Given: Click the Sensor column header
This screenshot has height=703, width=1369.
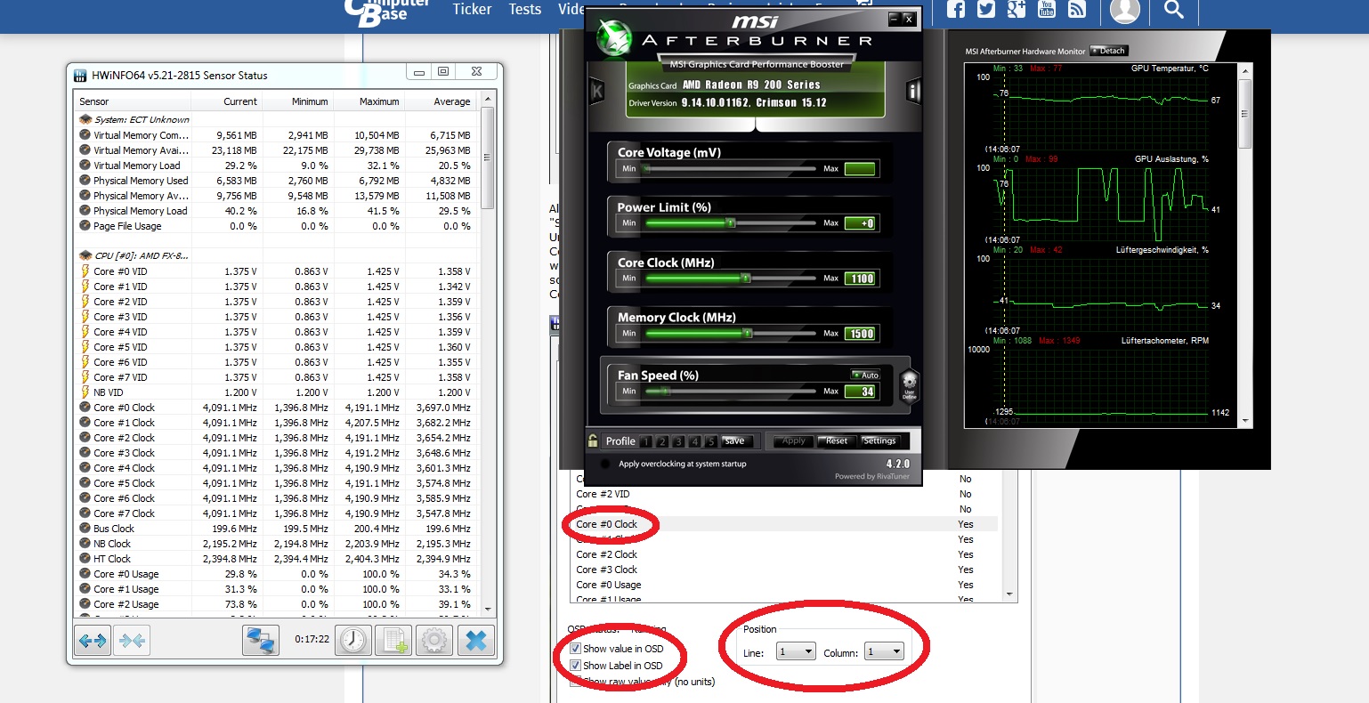Looking at the screenshot, I should (x=133, y=101).
